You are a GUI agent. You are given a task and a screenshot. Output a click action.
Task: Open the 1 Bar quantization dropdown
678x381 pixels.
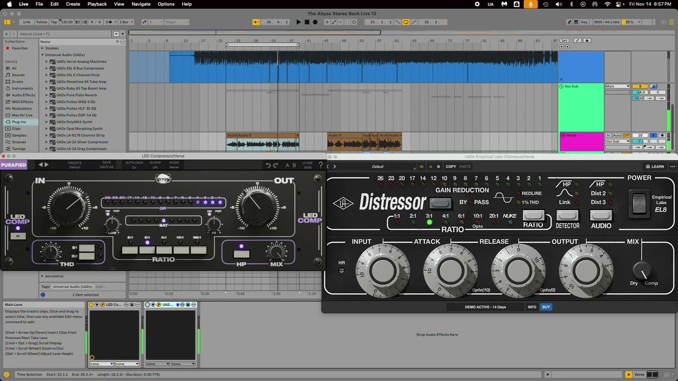tap(126, 22)
